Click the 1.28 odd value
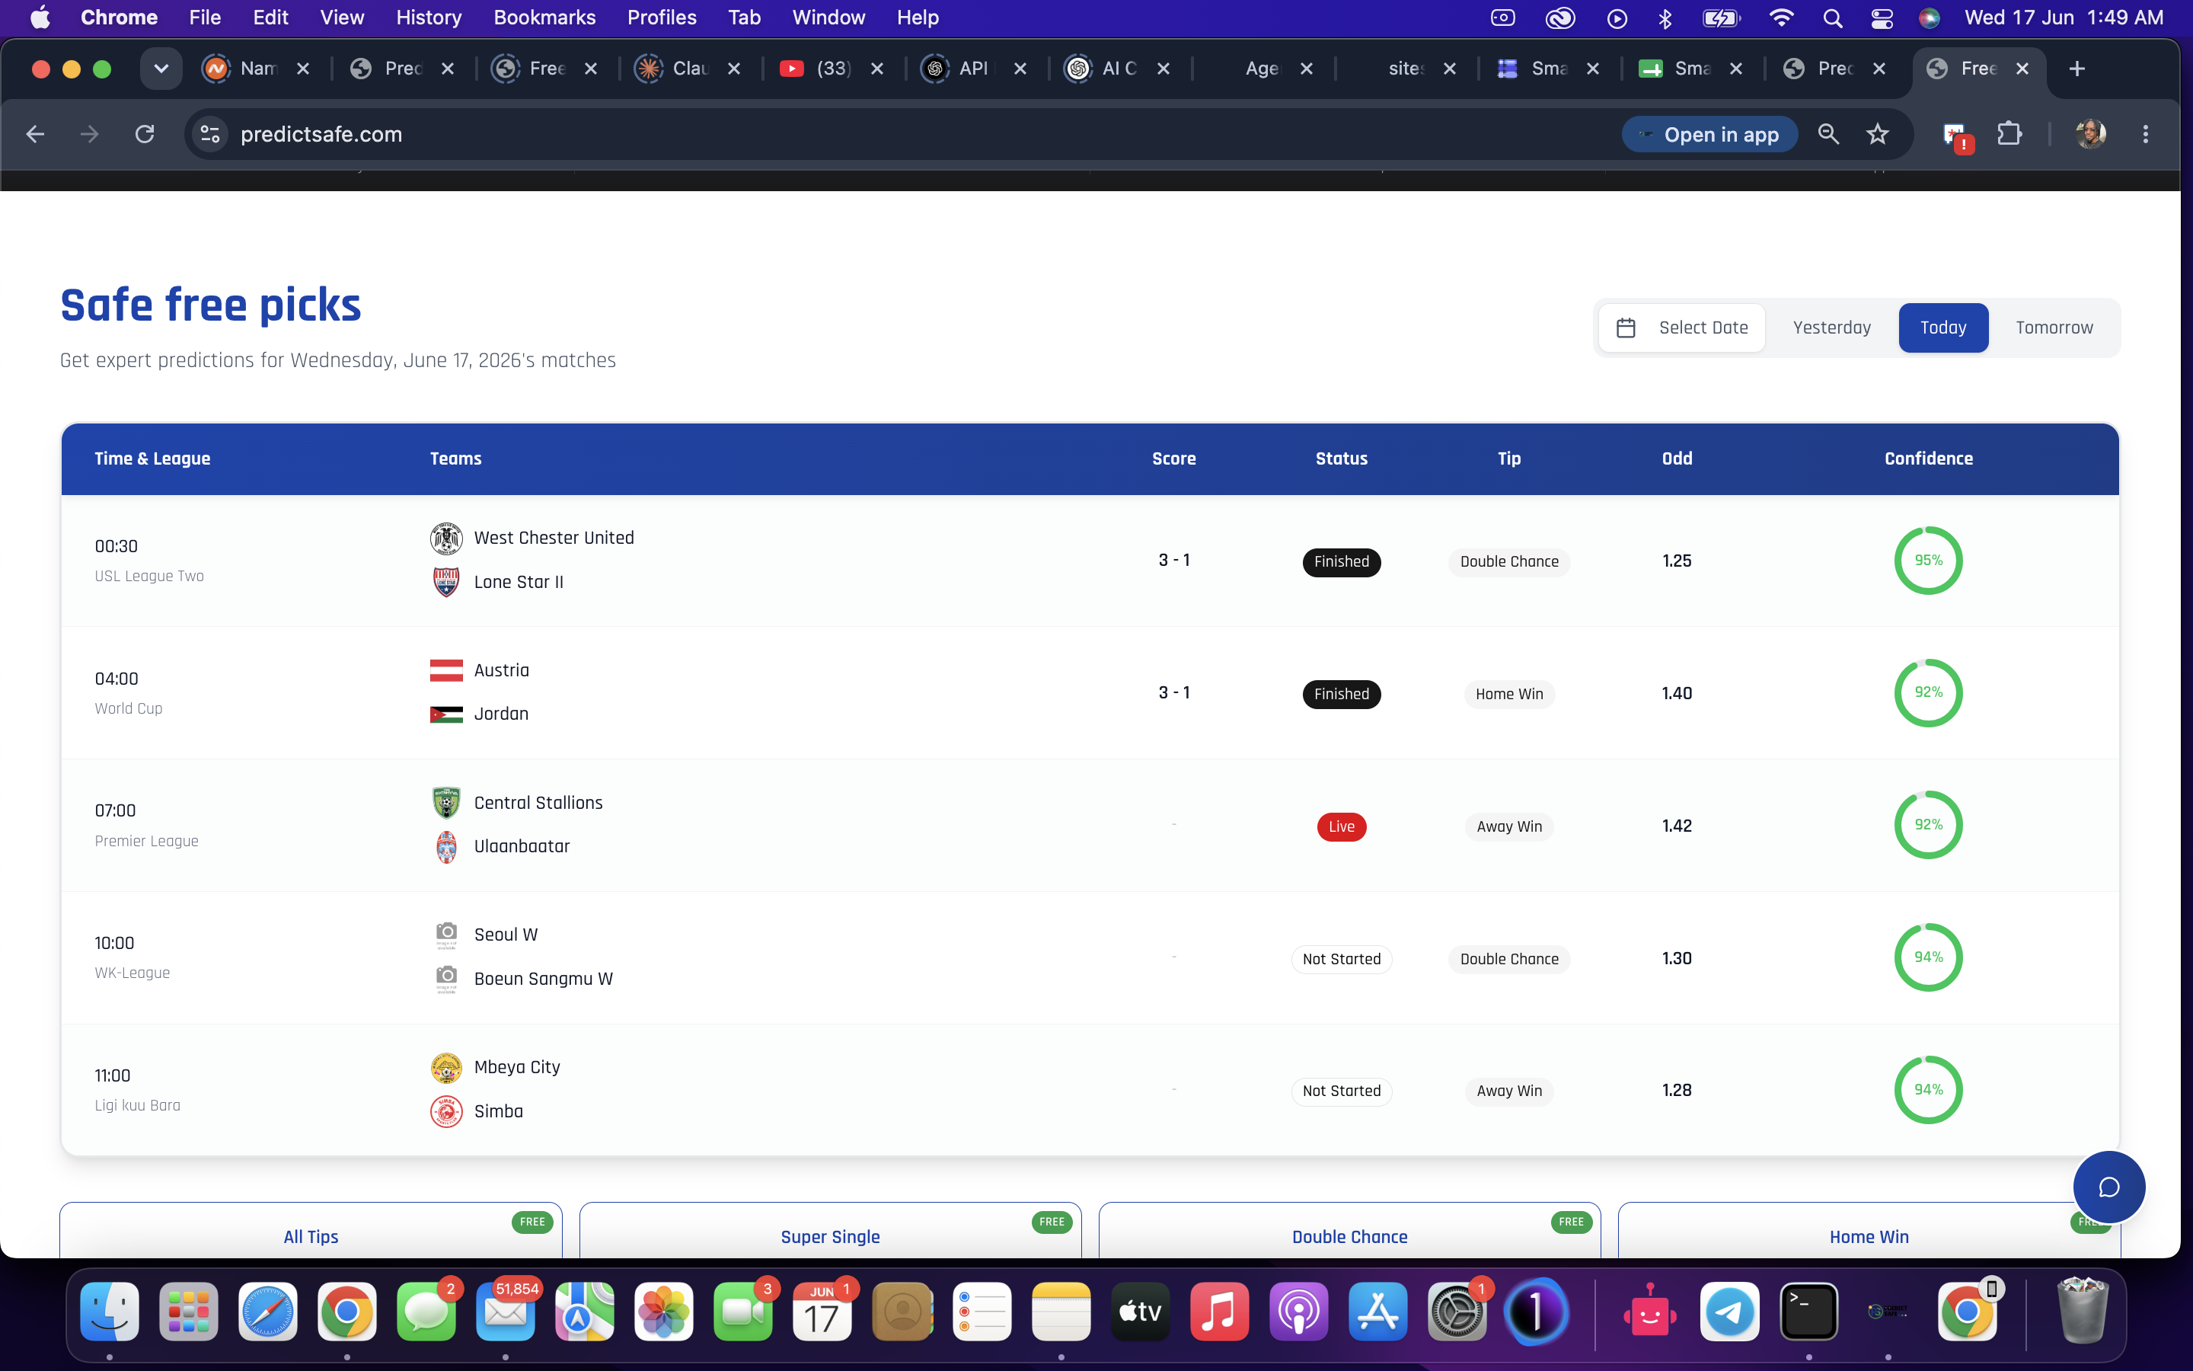Viewport: 2193px width, 1371px height. tap(1677, 1090)
